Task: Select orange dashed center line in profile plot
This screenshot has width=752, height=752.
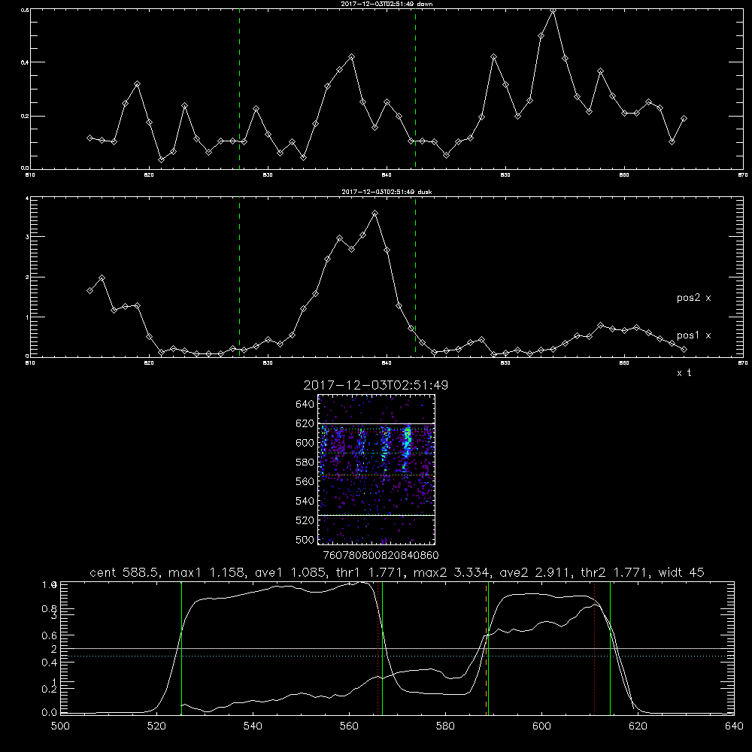Action: (487, 648)
